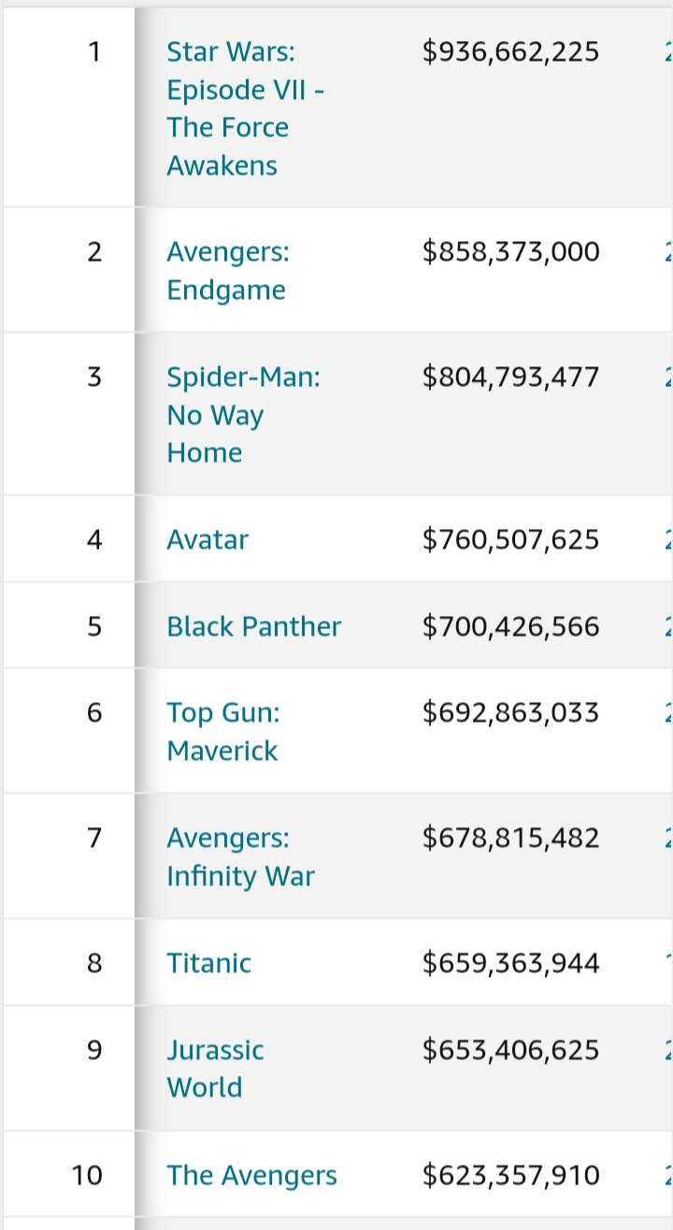
Task: Click the $700,426,566 gross amount
Action: pyautogui.click(x=511, y=626)
